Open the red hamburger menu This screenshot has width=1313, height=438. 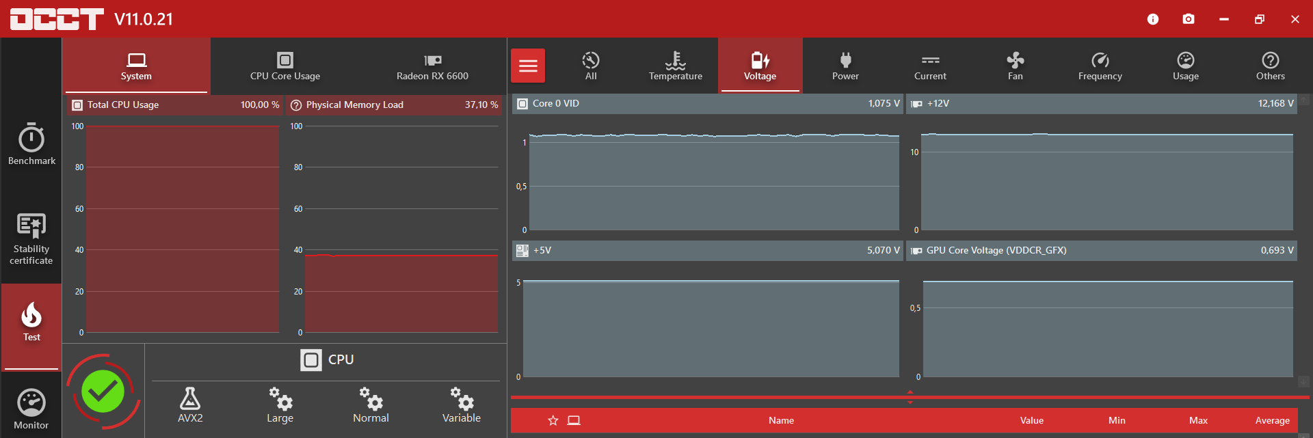pyautogui.click(x=528, y=66)
